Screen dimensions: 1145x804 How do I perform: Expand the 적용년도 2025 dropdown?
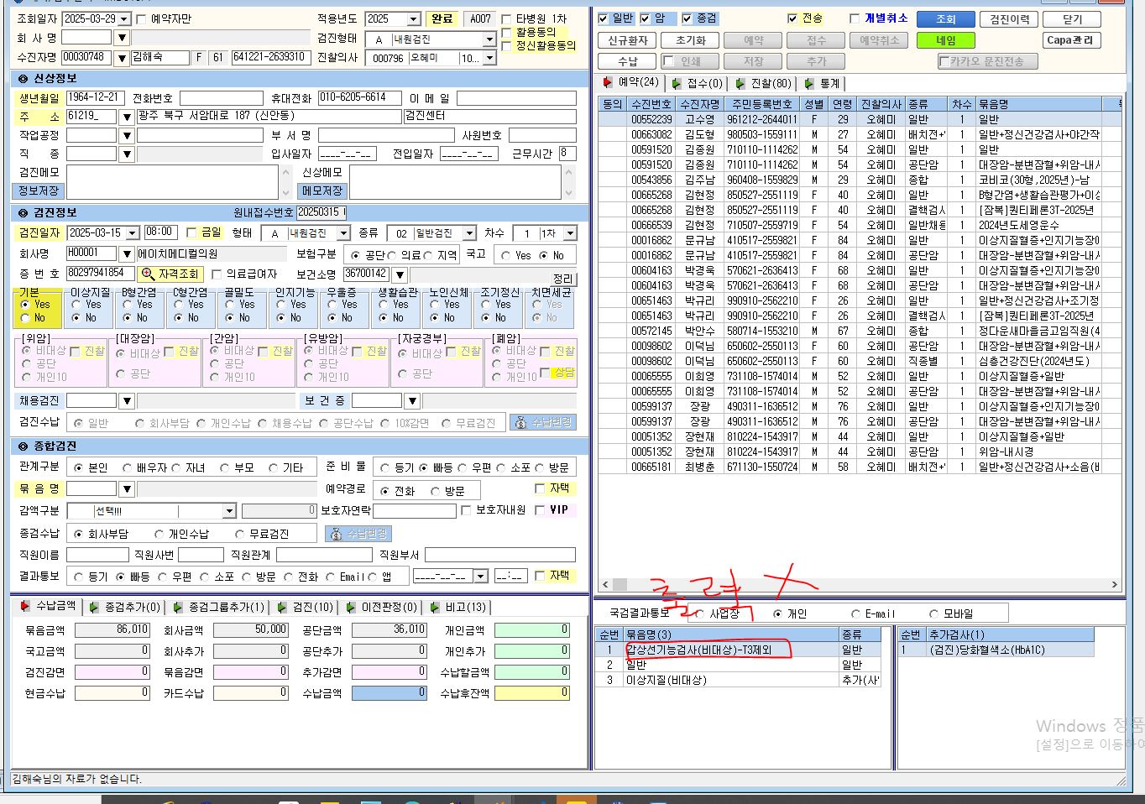(x=413, y=18)
